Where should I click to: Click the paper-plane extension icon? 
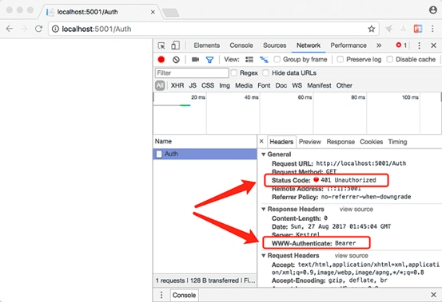point(389,29)
